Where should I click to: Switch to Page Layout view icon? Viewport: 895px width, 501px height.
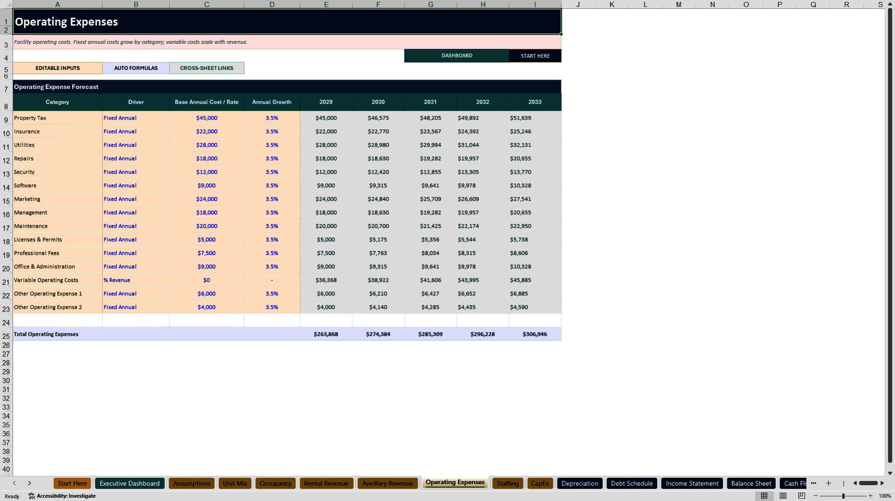[x=783, y=496]
